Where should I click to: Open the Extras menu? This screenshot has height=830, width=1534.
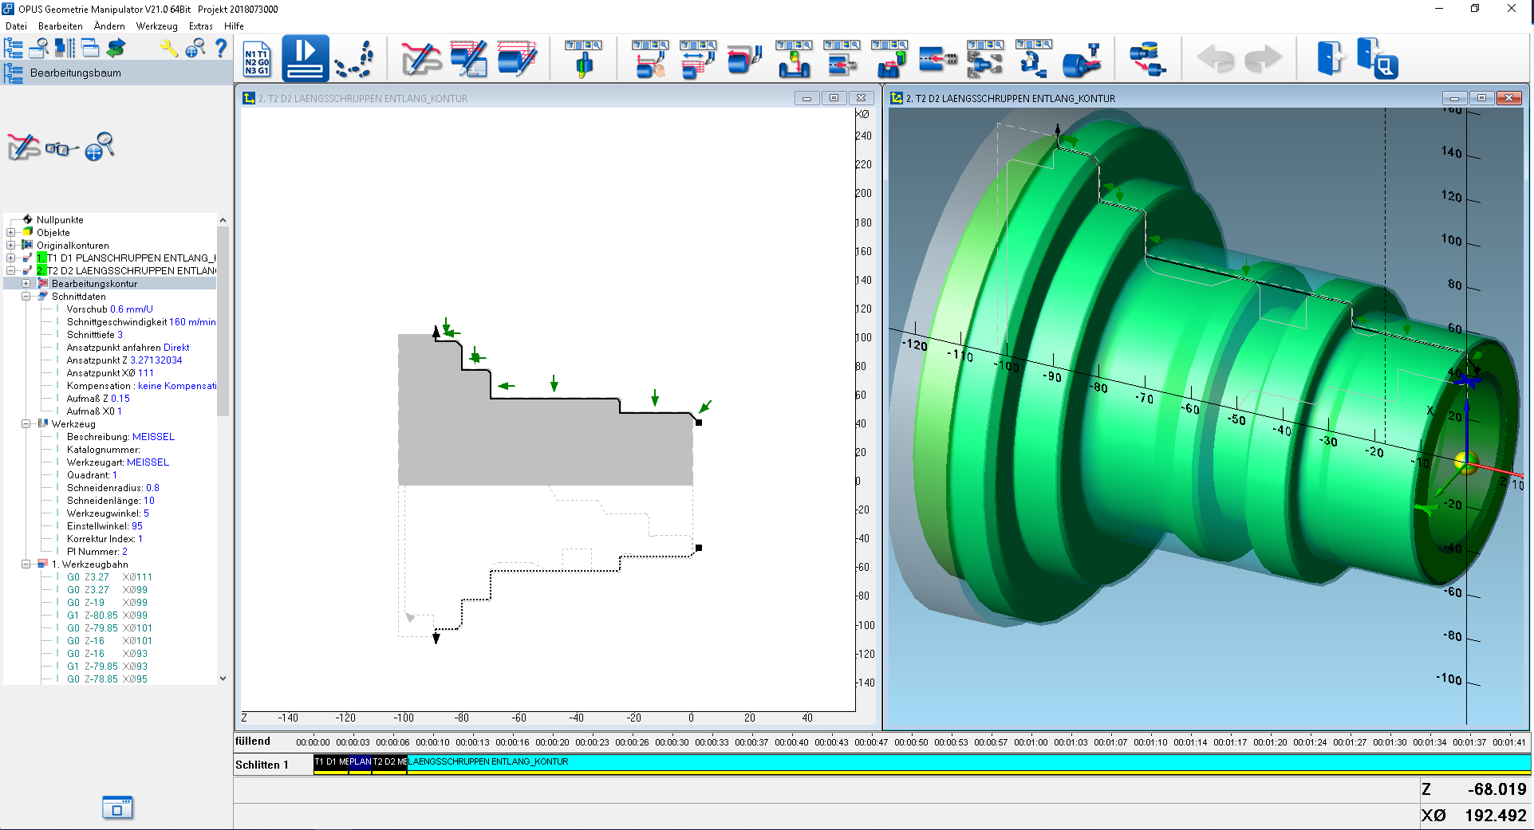tap(201, 26)
